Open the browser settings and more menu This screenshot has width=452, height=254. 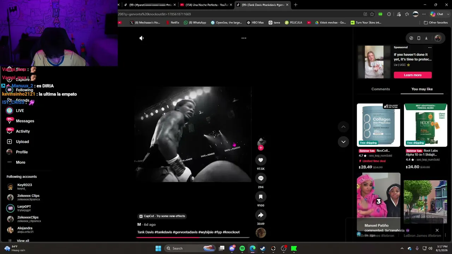(x=424, y=14)
